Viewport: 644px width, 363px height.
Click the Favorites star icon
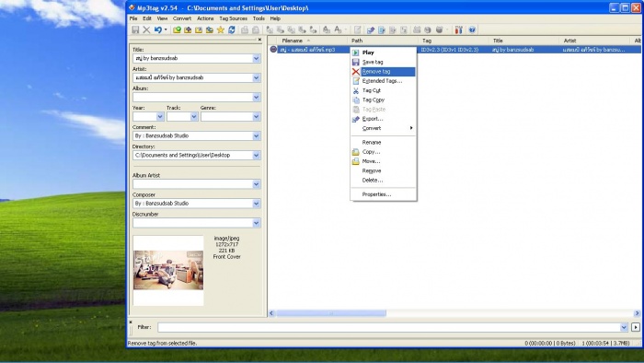(221, 29)
